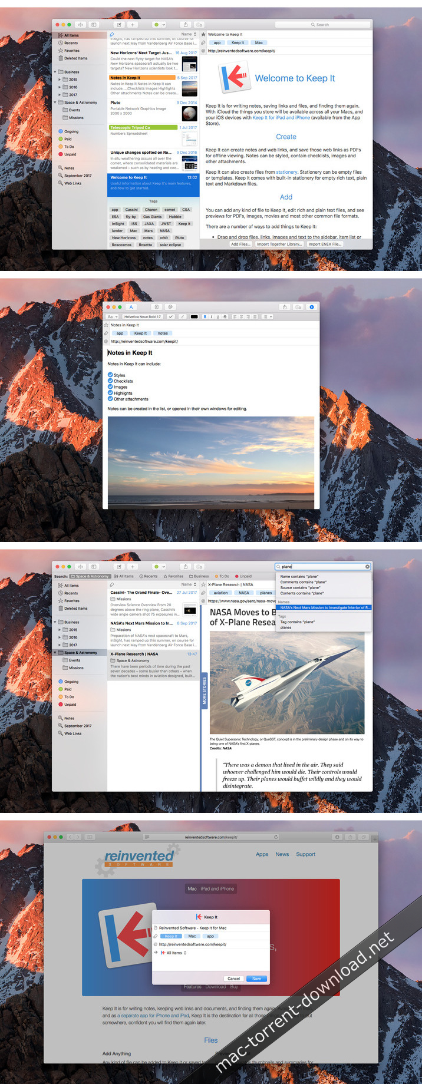The width and height of the screenshot is (422, 1084).
Task: Click the note text style A button
Action: 131,307
